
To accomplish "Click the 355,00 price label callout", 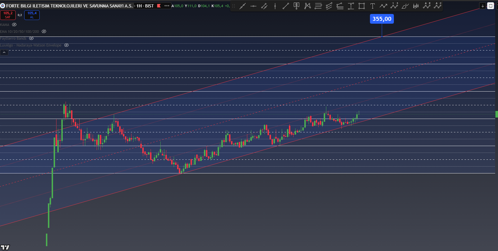I will click(x=382, y=19).
